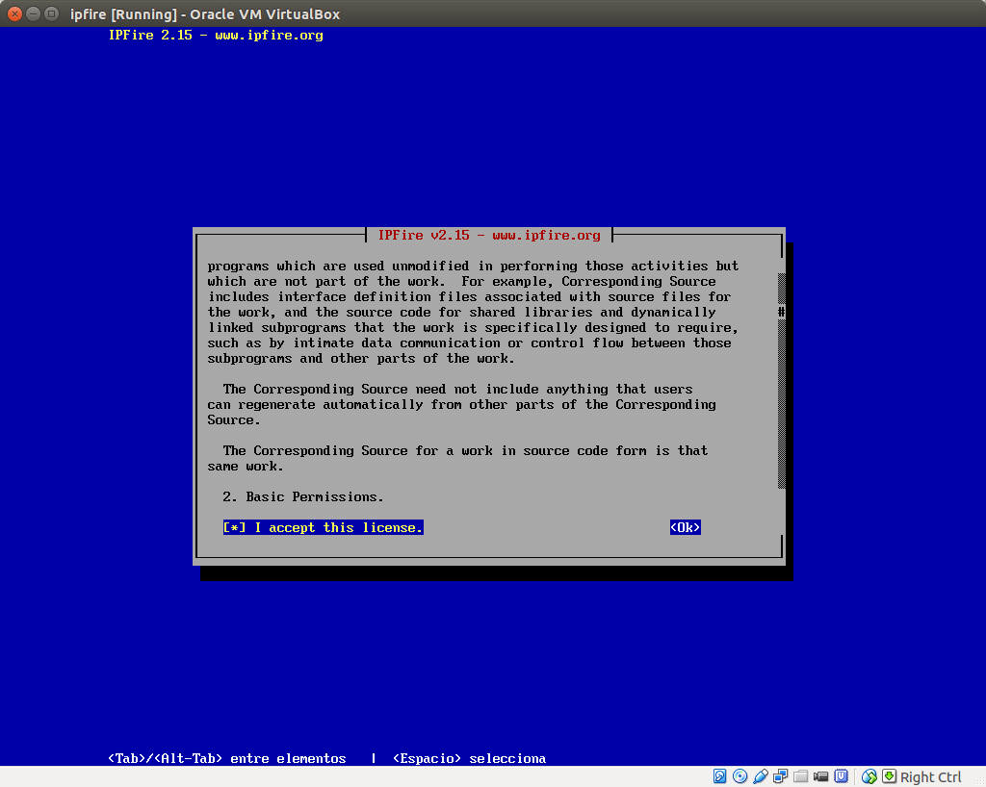
Task: Click the "<Espacio> selecciona" hint text
Action: coord(469,758)
